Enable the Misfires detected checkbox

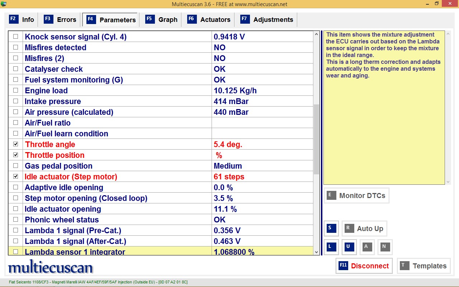tap(15, 47)
